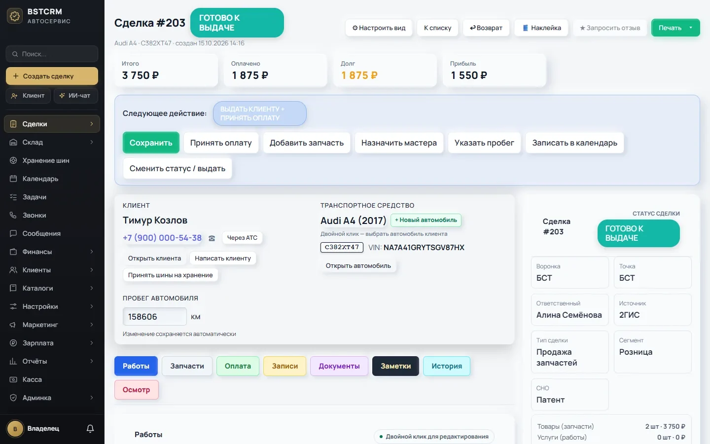
Task: Click the mileage input showing 158606
Action: click(x=155, y=317)
